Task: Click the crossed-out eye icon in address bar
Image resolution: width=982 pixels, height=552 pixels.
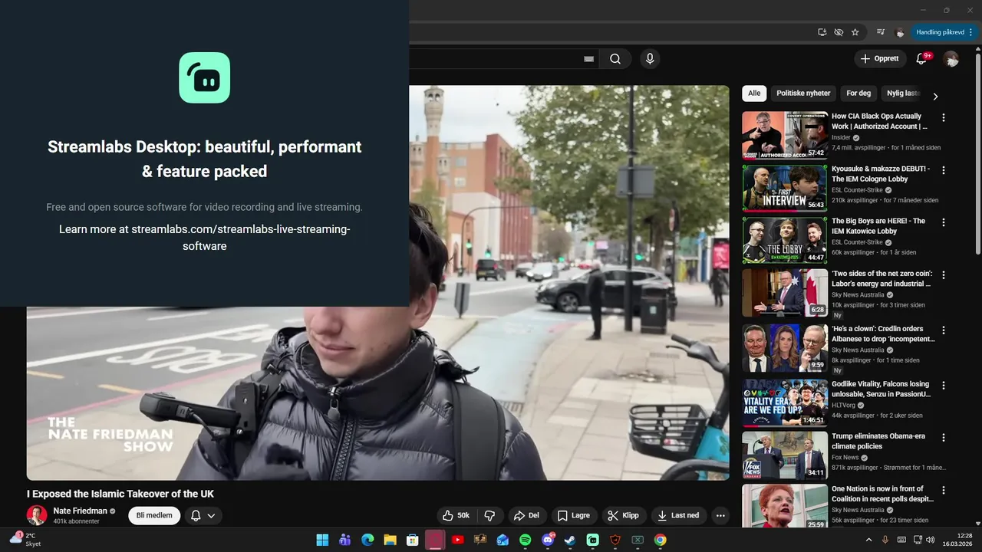Action: [839, 32]
